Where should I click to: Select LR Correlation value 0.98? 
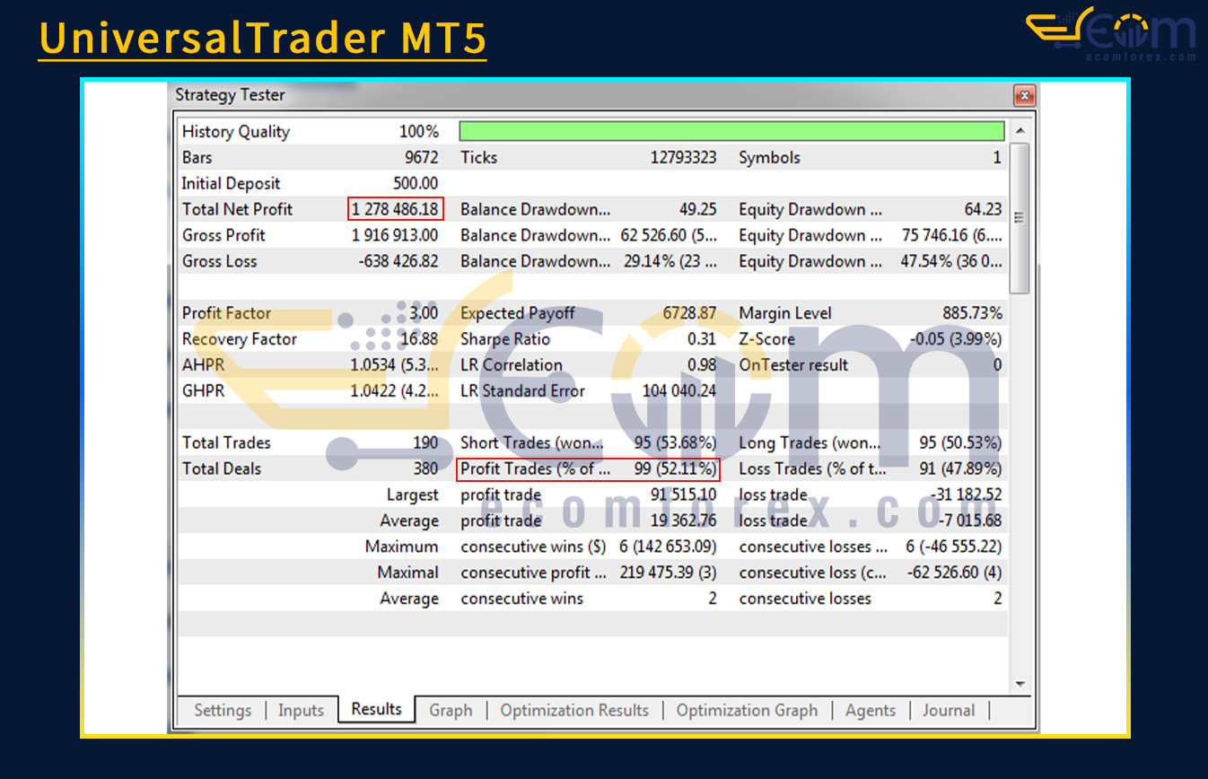coord(702,365)
